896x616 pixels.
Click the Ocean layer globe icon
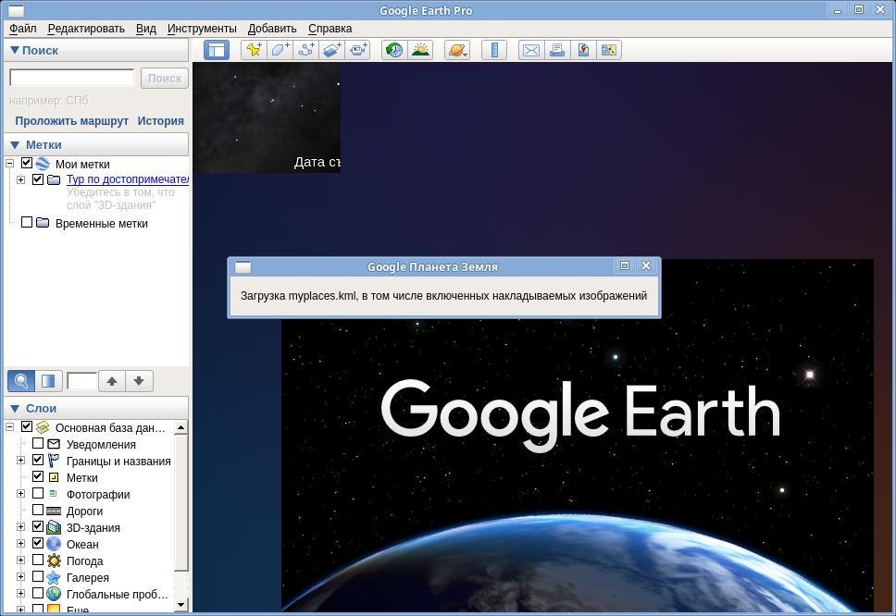[54, 544]
